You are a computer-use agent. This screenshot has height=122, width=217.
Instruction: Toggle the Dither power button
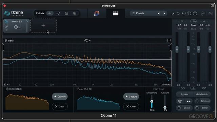[x=197, y=108]
